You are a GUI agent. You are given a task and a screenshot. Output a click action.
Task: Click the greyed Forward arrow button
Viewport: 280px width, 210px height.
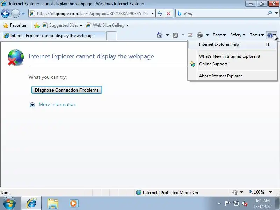point(15,14)
